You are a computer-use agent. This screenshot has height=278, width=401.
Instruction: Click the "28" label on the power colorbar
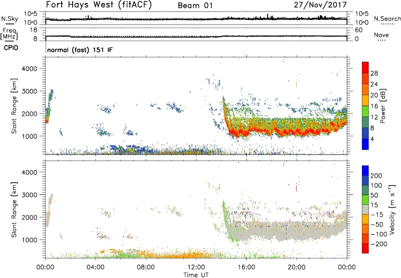pos(374,73)
